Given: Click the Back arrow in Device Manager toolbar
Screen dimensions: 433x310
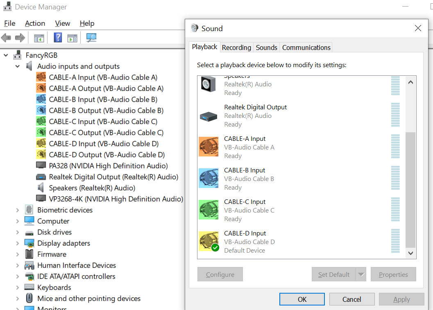Looking at the screenshot, I should 6,38.
